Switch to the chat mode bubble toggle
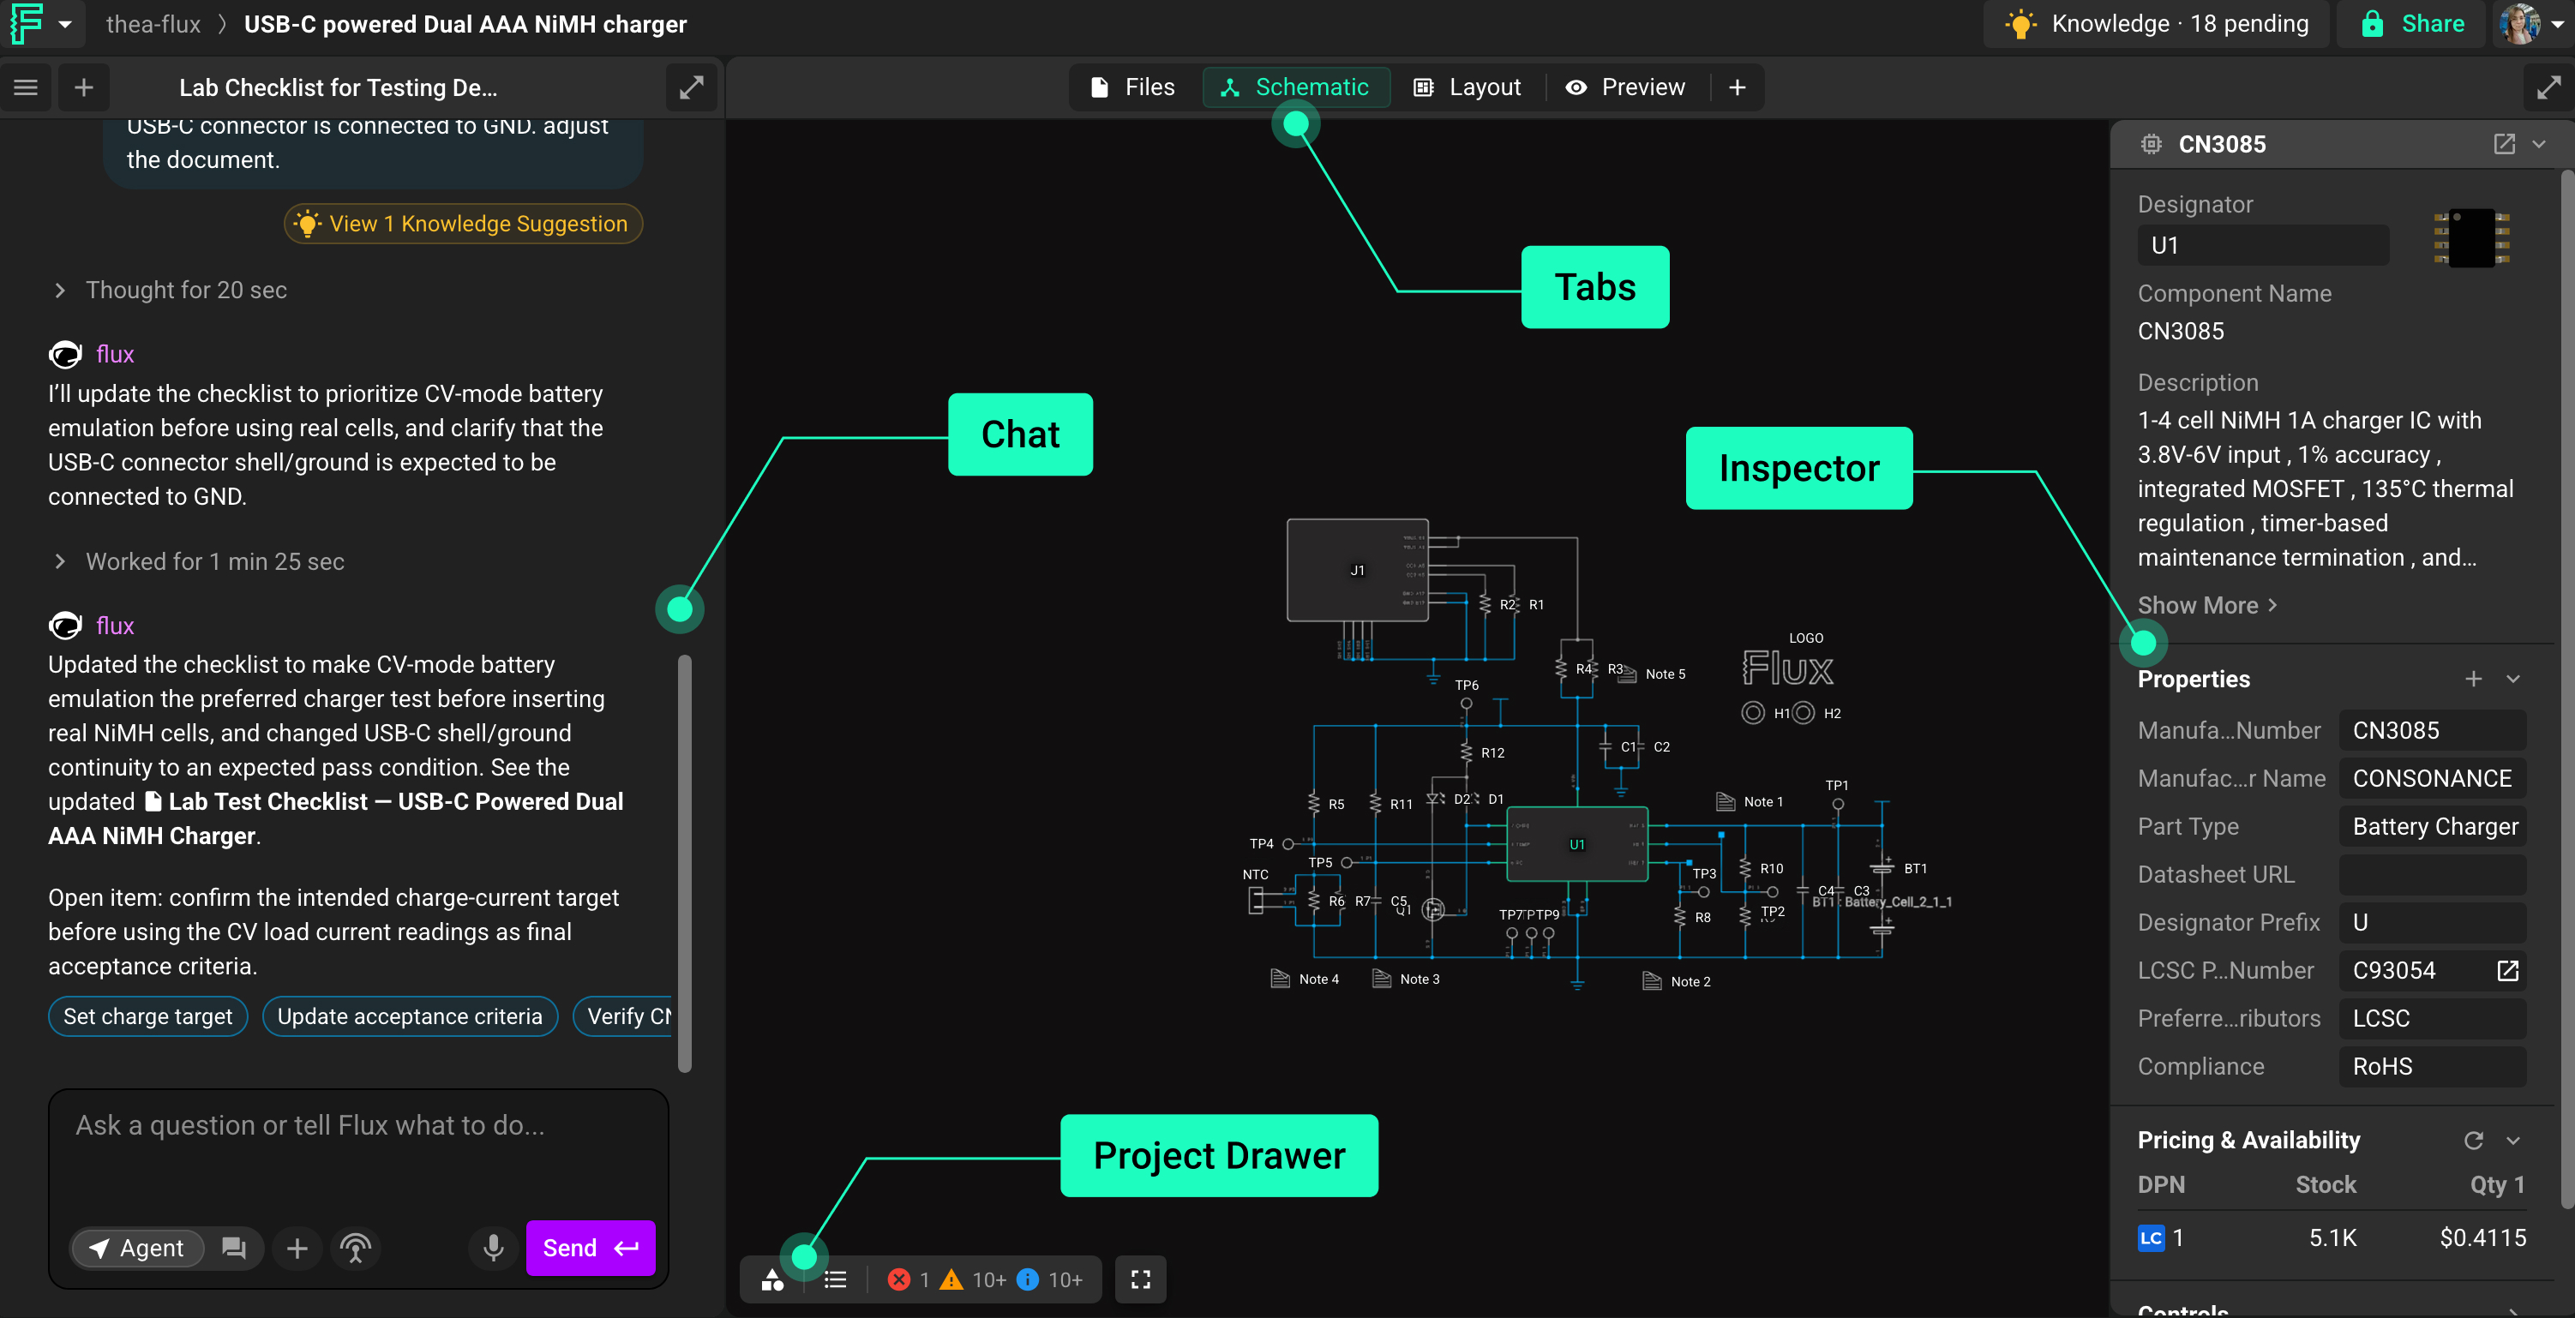The height and width of the screenshot is (1318, 2575). point(234,1247)
